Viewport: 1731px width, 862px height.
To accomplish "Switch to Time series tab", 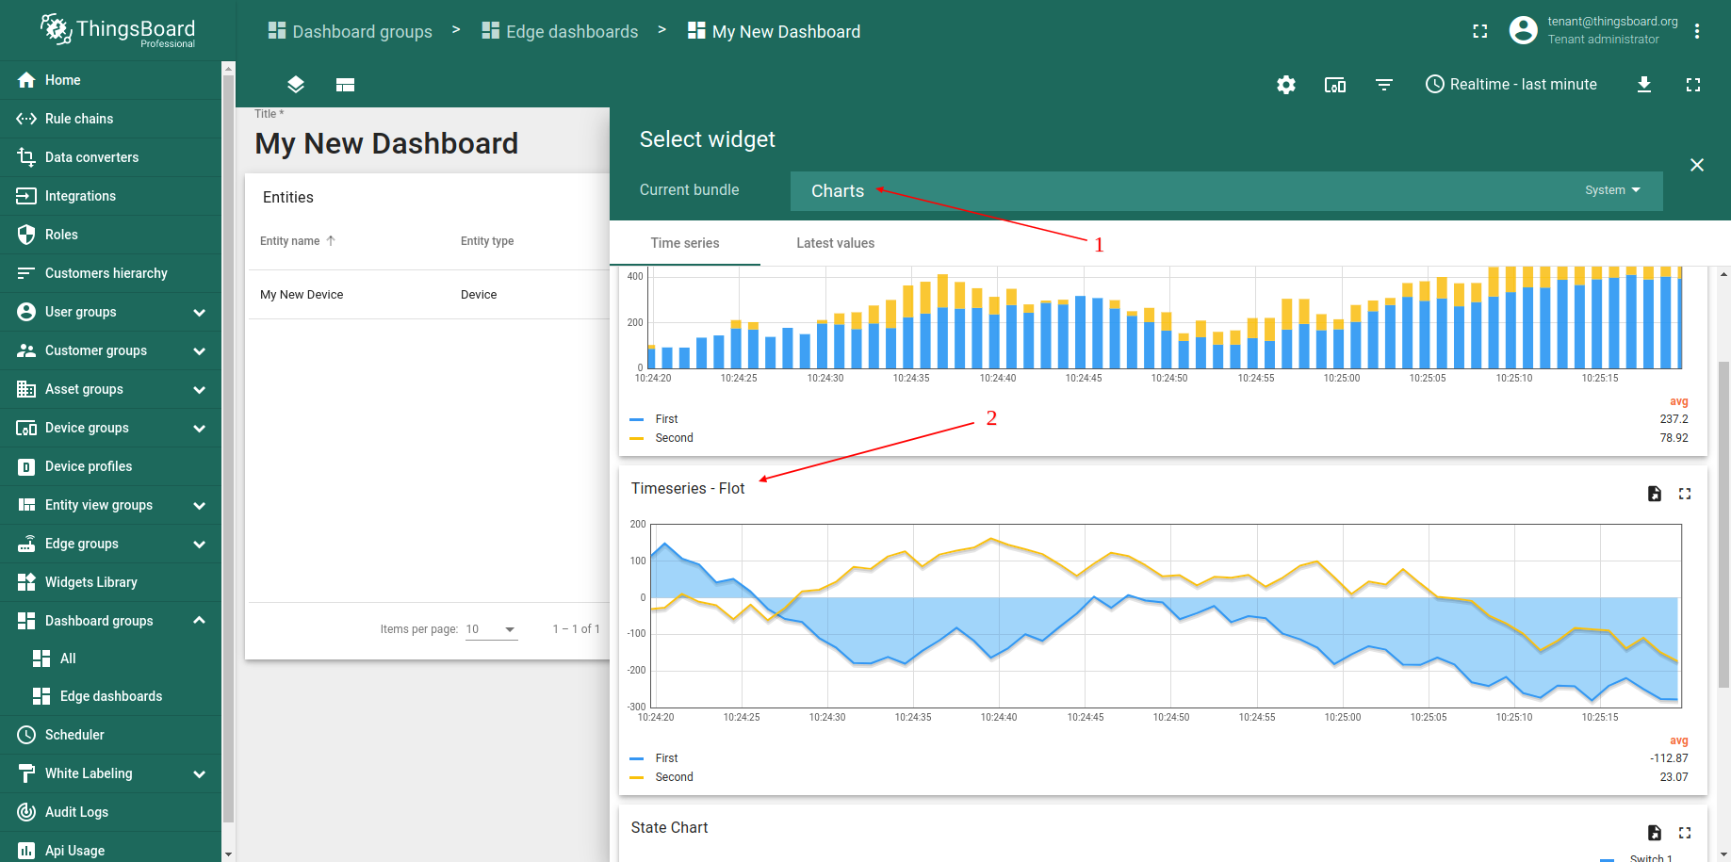I will pyautogui.click(x=685, y=243).
